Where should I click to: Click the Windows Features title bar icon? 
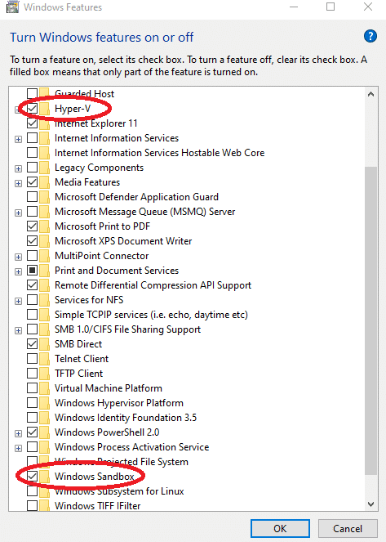tap(12, 7)
